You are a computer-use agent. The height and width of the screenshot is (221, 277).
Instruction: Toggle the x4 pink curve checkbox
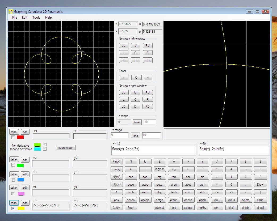[x=13, y=194]
